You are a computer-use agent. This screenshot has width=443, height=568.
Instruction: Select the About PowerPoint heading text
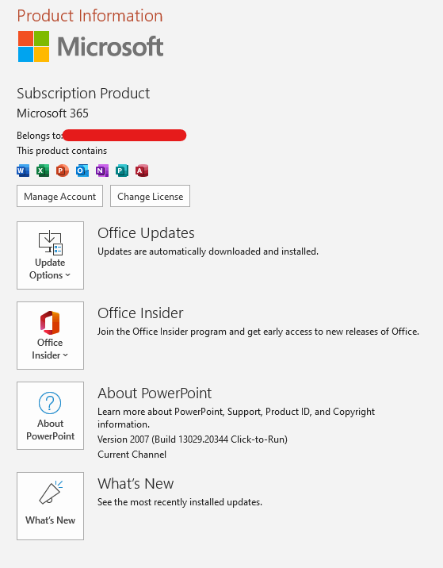tap(155, 393)
